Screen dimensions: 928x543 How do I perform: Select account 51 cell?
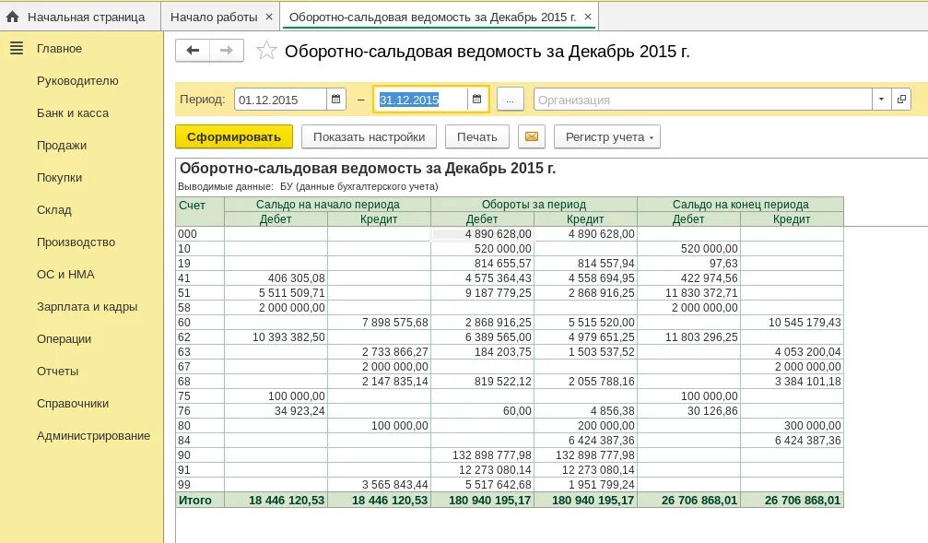click(x=200, y=293)
